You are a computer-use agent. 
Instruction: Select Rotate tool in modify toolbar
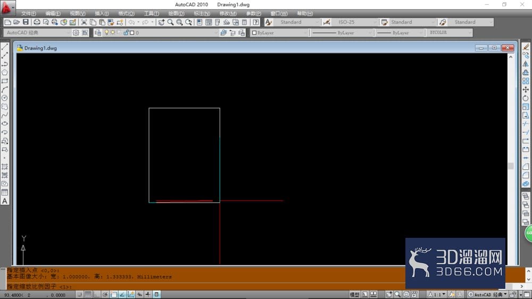pyautogui.click(x=526, y=98)
